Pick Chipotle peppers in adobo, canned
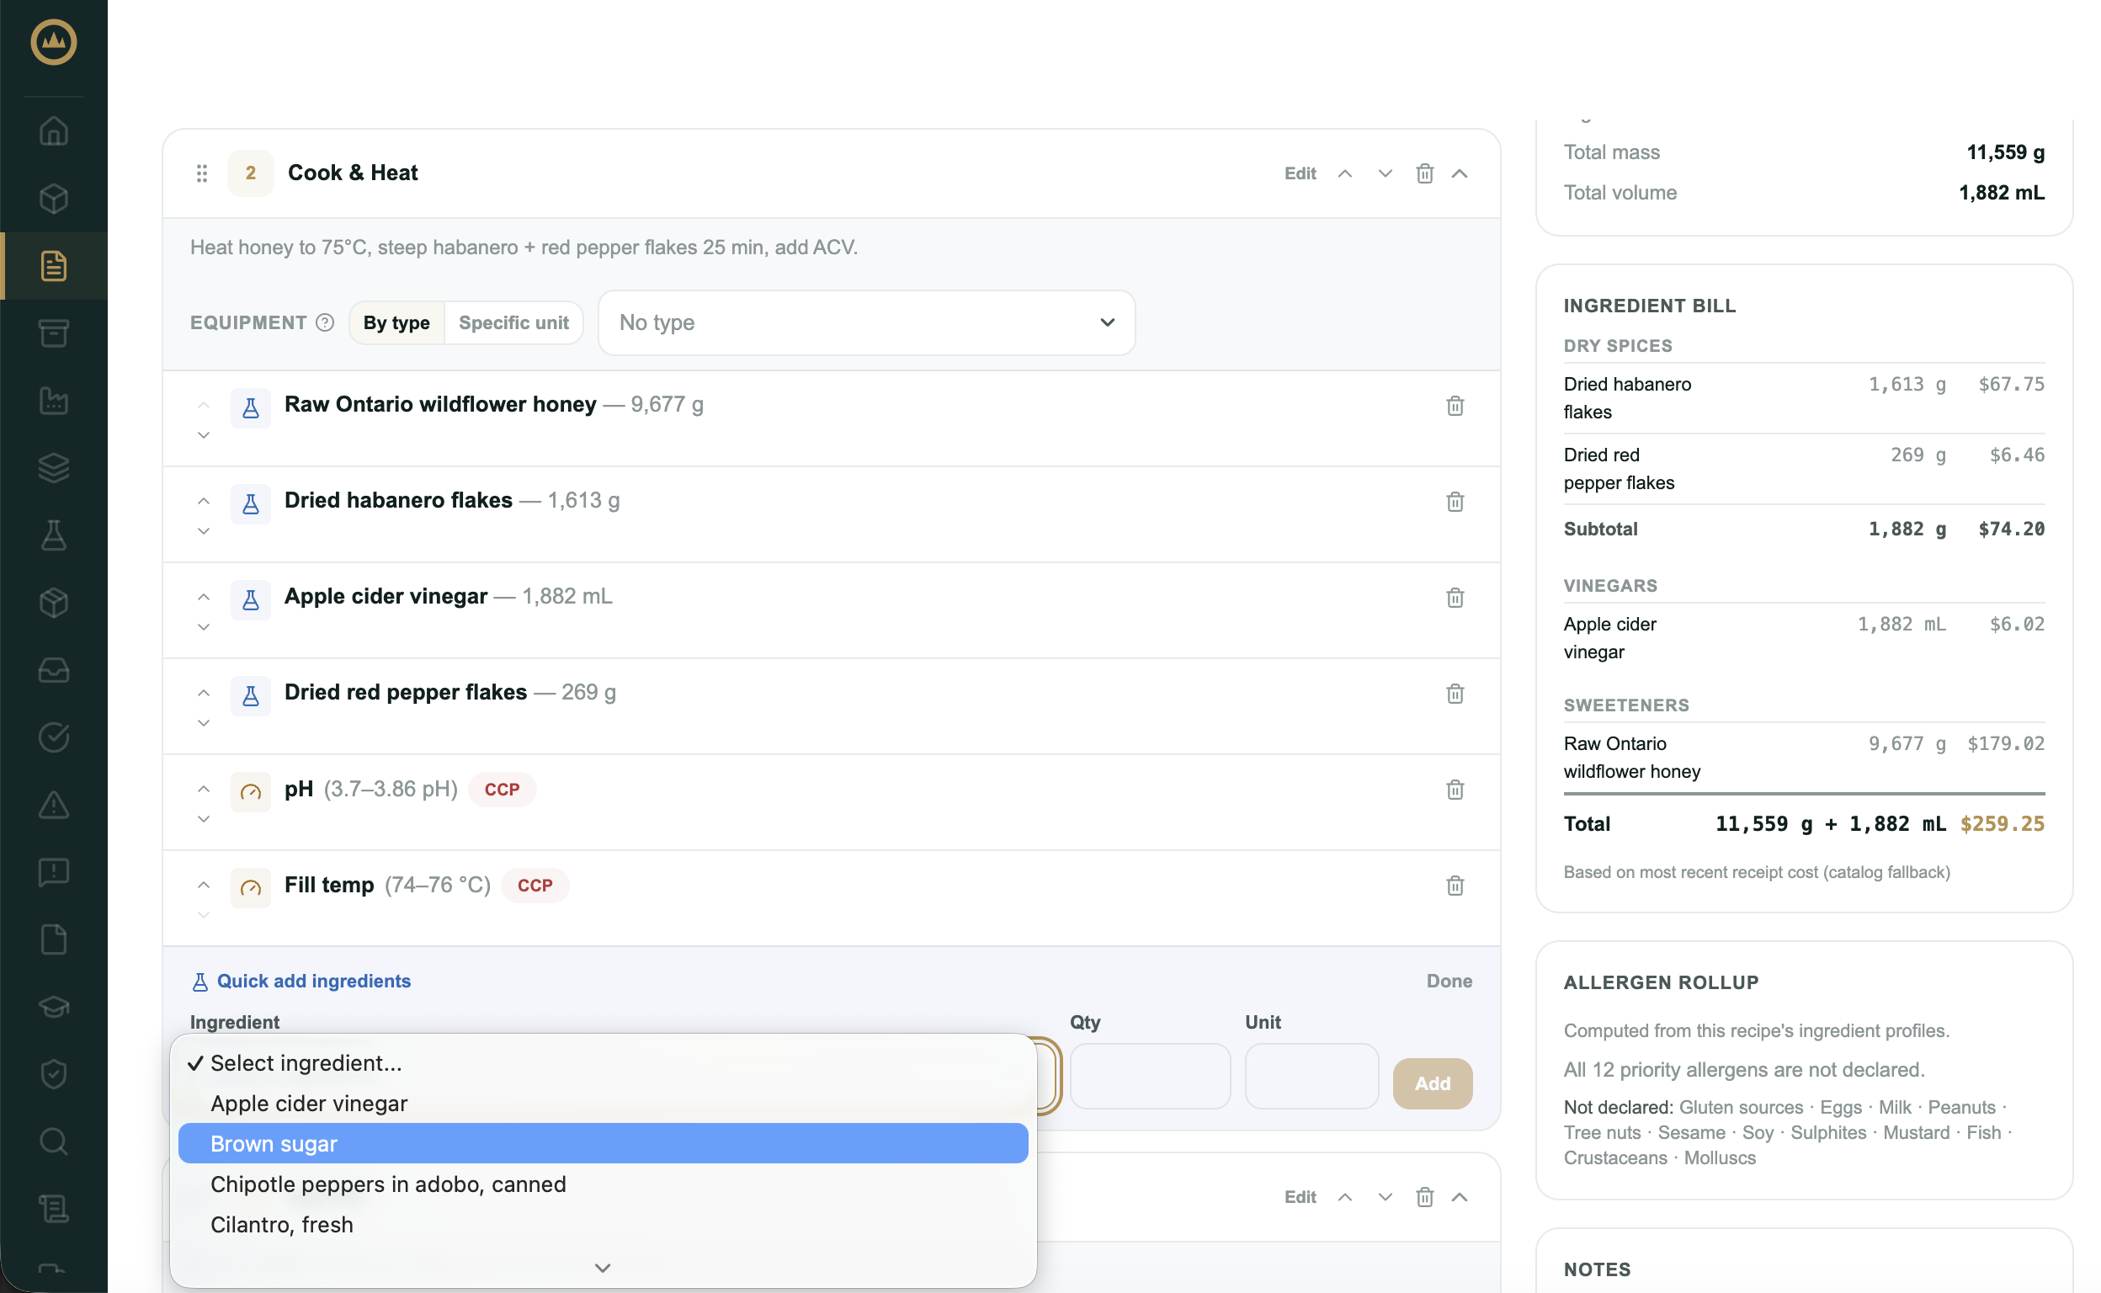 click(x=603, y=1184)
